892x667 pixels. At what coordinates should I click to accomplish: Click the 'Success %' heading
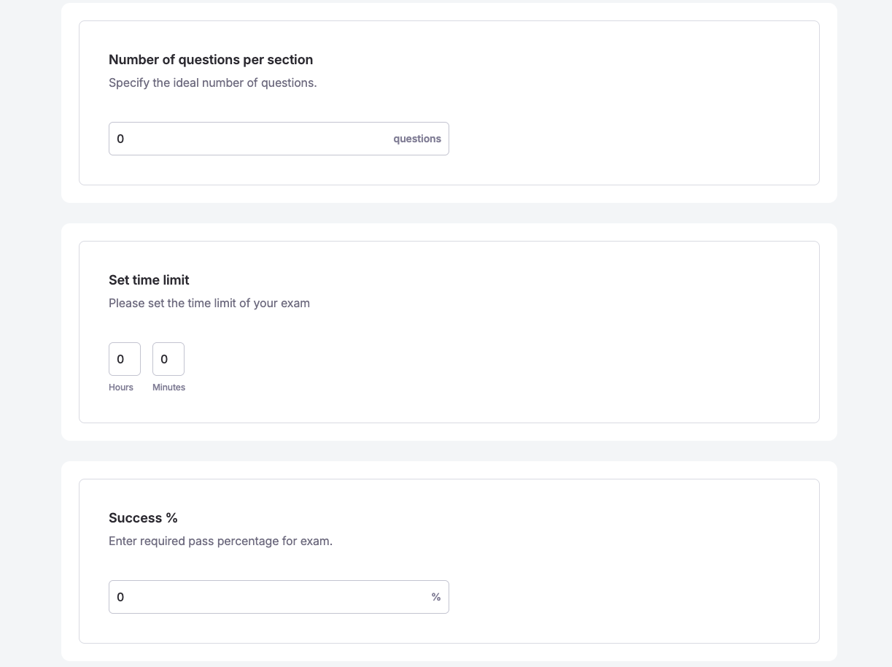(x=143, y=518)
